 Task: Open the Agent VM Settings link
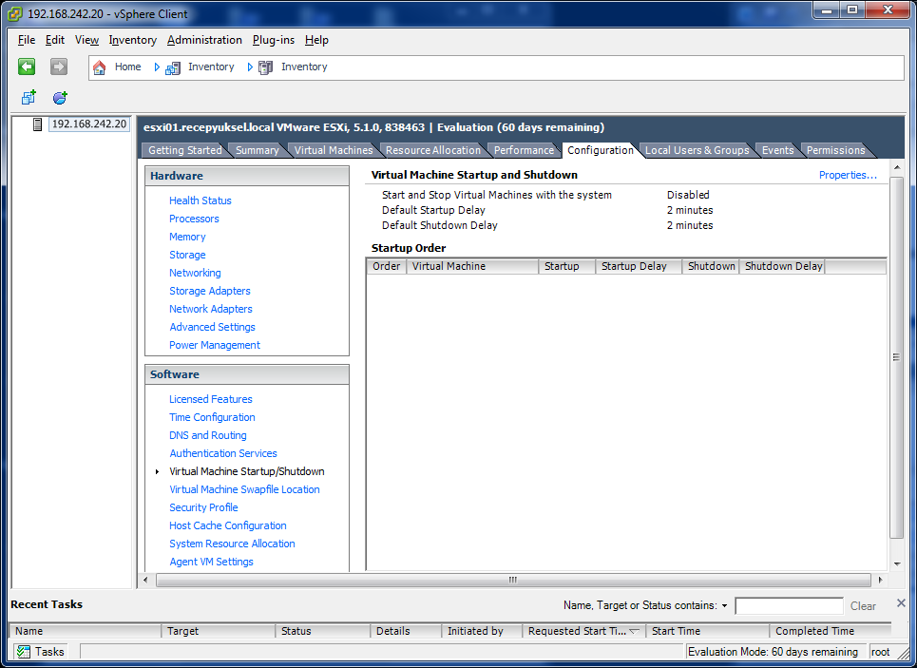click(x=211, y=562)
